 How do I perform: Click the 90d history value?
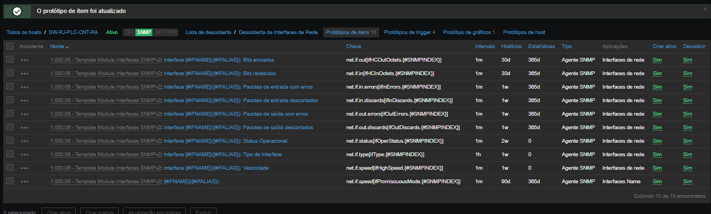click(x=506, y=182)
